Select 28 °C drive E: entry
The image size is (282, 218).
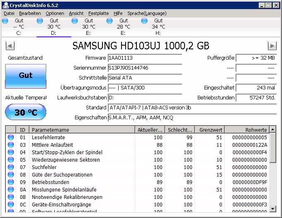pos(124,27)
